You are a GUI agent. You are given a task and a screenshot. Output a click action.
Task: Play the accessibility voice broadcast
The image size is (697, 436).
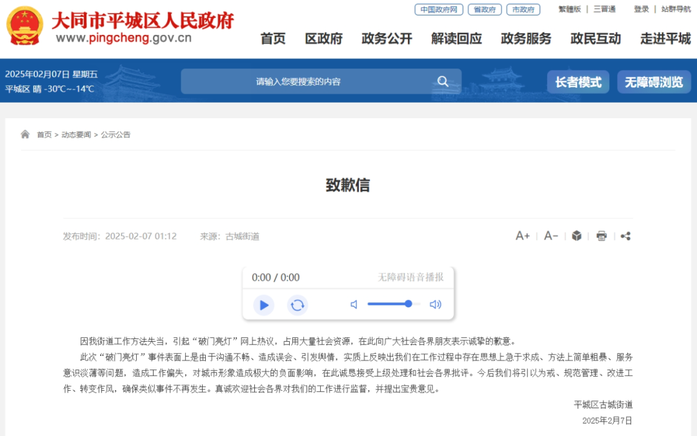[263, 305]
